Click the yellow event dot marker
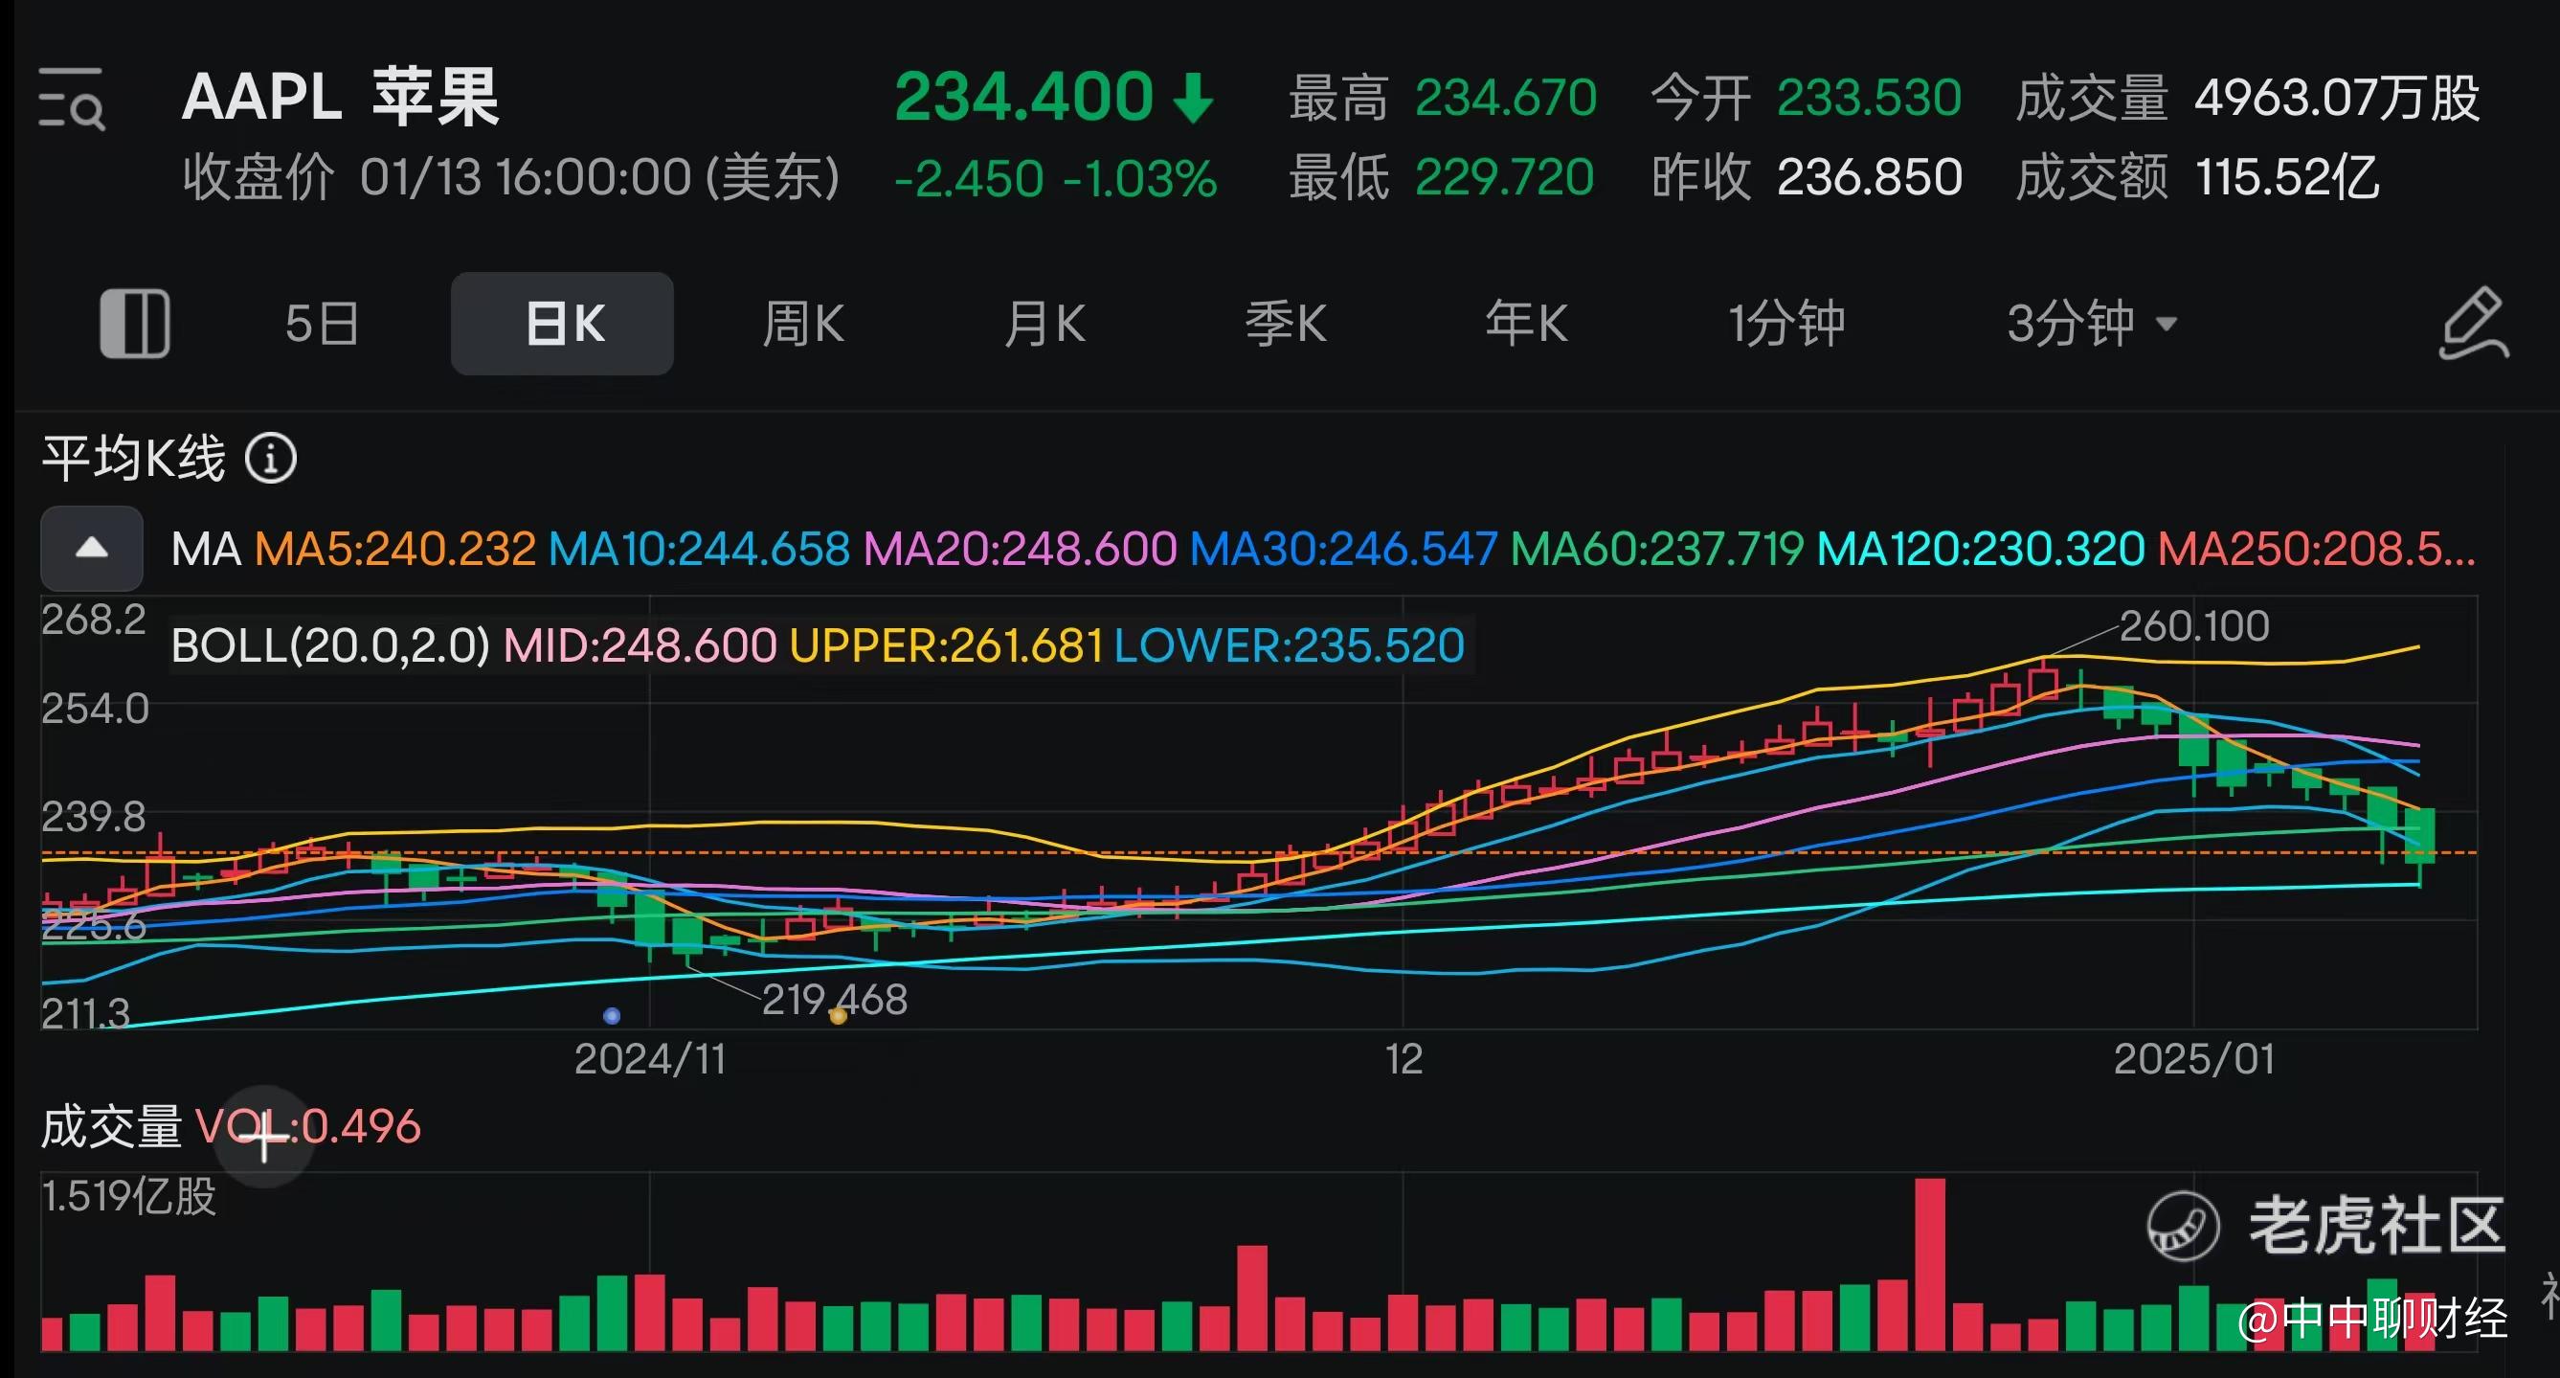Screen dimensions: 2560x1378 click(x=838, y=1015)
